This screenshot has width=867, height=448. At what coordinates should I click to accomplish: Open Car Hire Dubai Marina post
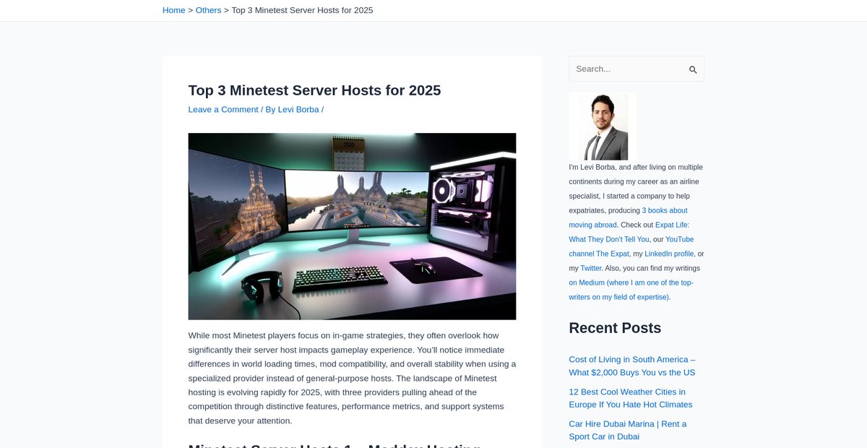628,430
